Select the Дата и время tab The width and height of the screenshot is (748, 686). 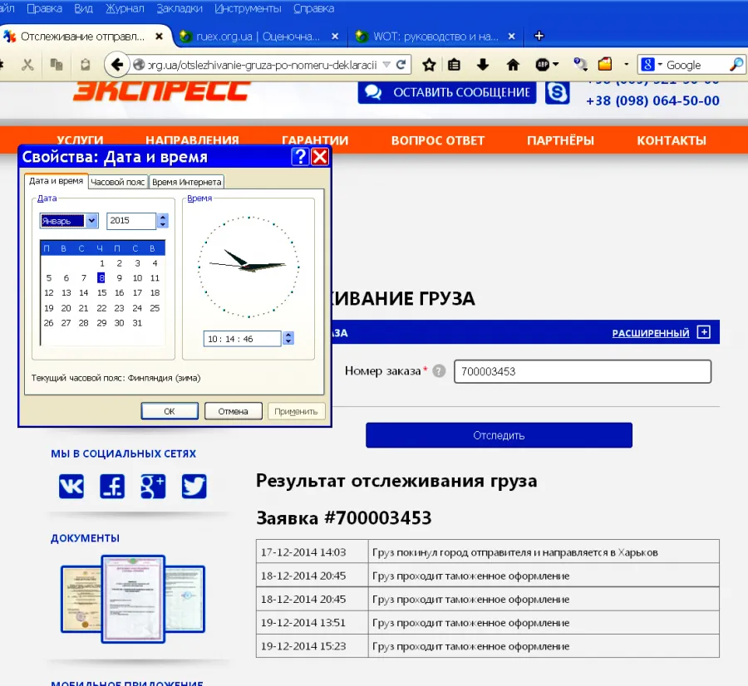tap(57, 181)
